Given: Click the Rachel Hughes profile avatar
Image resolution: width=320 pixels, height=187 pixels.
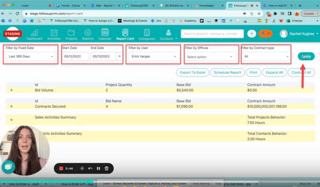Looking at the screenshot, I should pyautogui.click(x=284, y=34).
